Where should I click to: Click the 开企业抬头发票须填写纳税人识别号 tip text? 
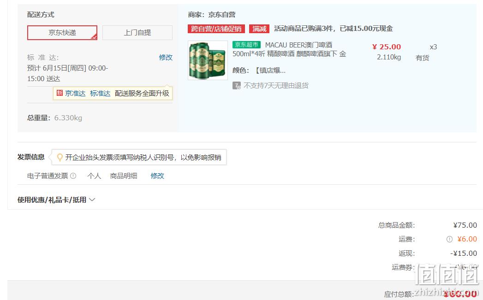[x=143, y=157]
